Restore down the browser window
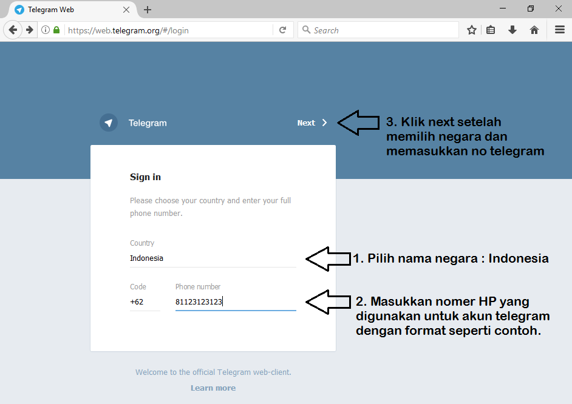 click(531, 8)
